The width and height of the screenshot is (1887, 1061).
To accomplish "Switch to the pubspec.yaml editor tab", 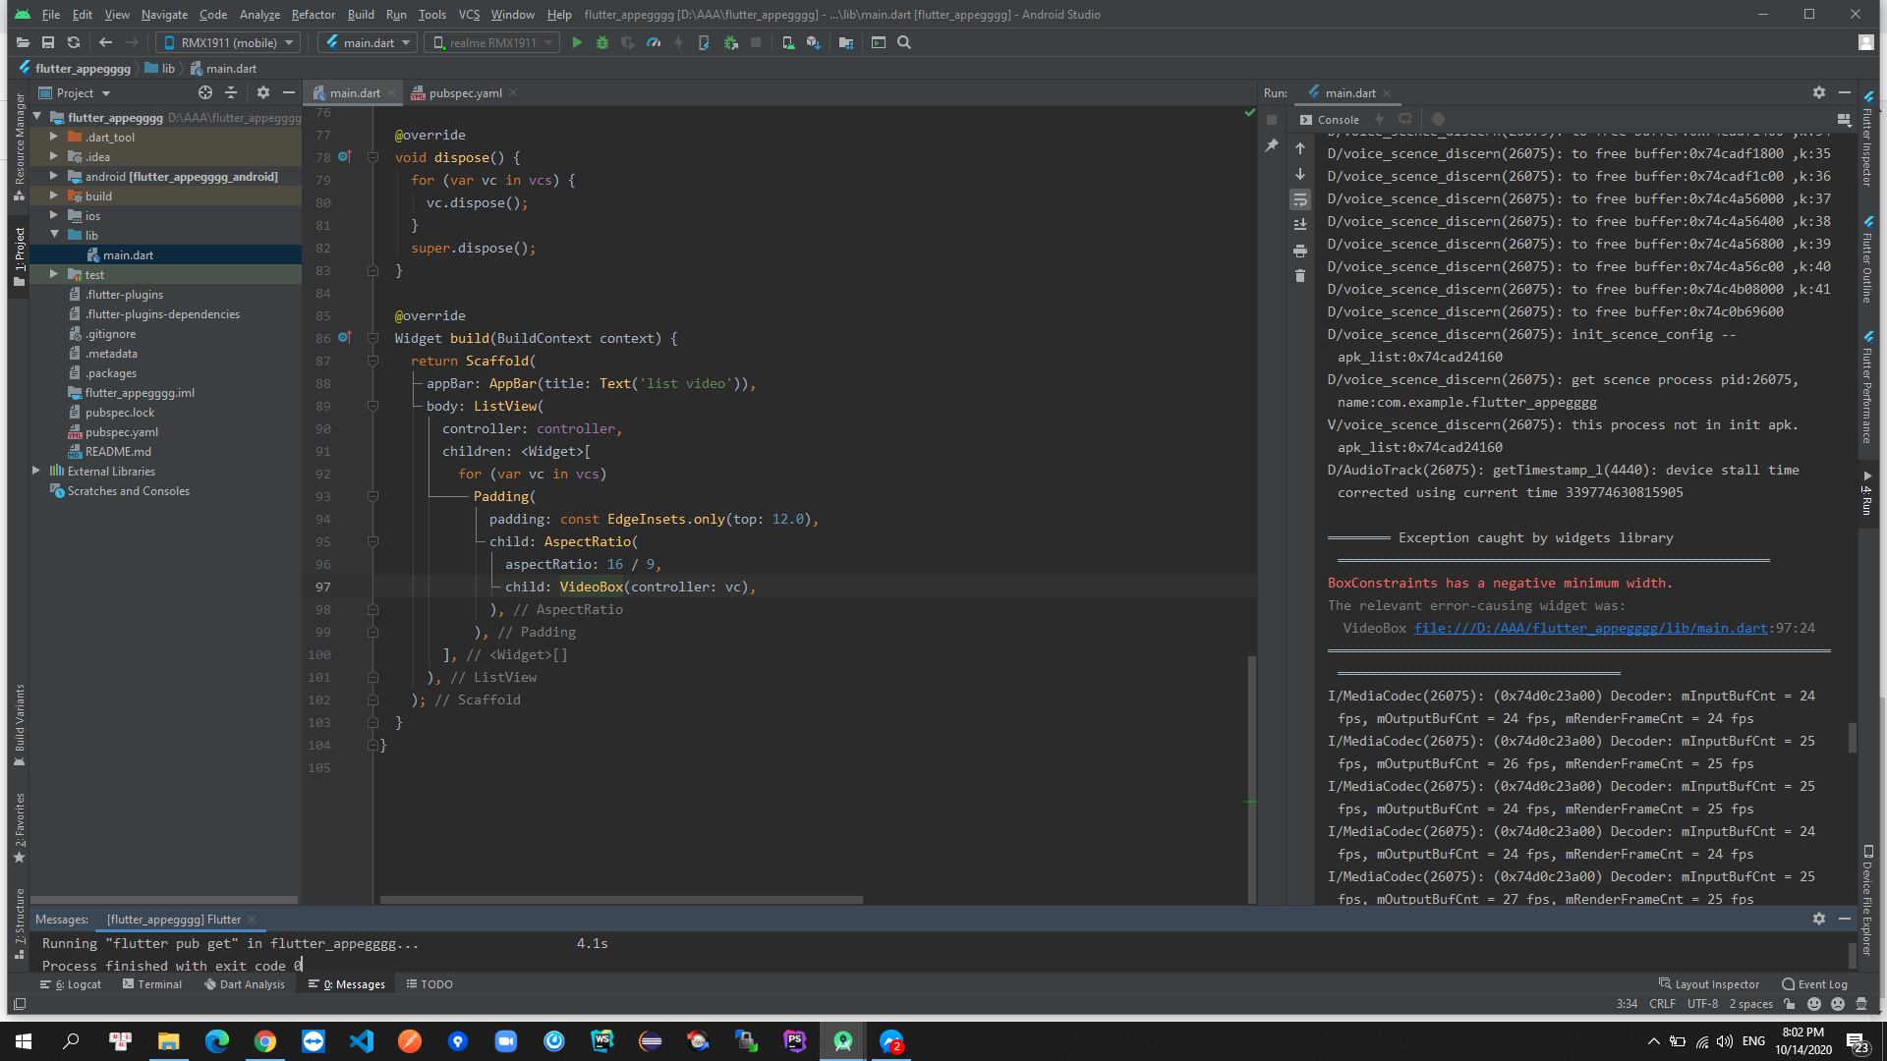I will point(464,93).
